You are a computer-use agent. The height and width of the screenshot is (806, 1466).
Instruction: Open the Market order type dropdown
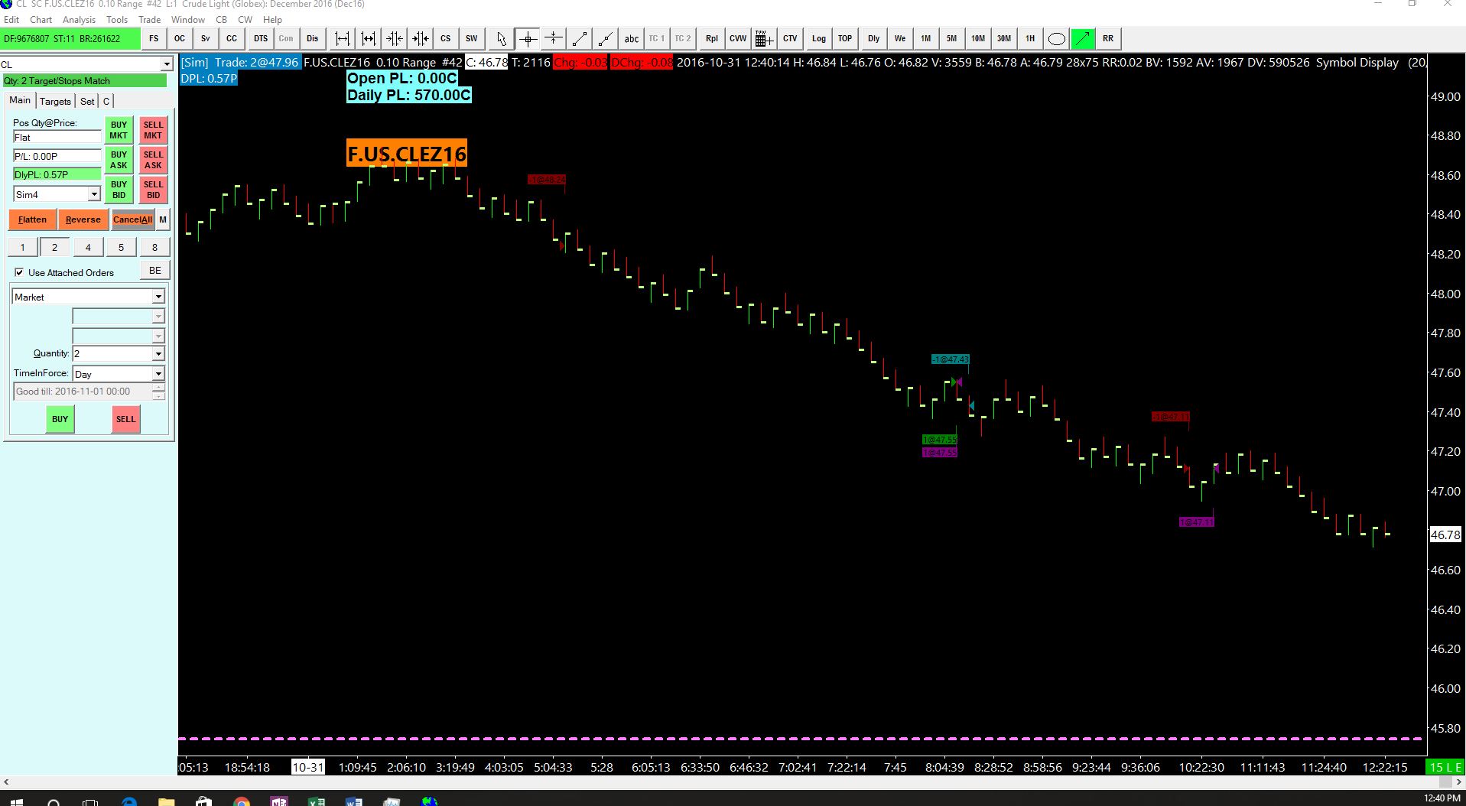pos(158,297)
